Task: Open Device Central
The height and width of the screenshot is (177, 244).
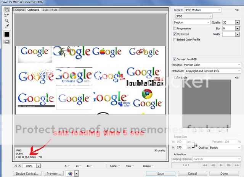Action: pyautogui.click(x=27, y=173)
